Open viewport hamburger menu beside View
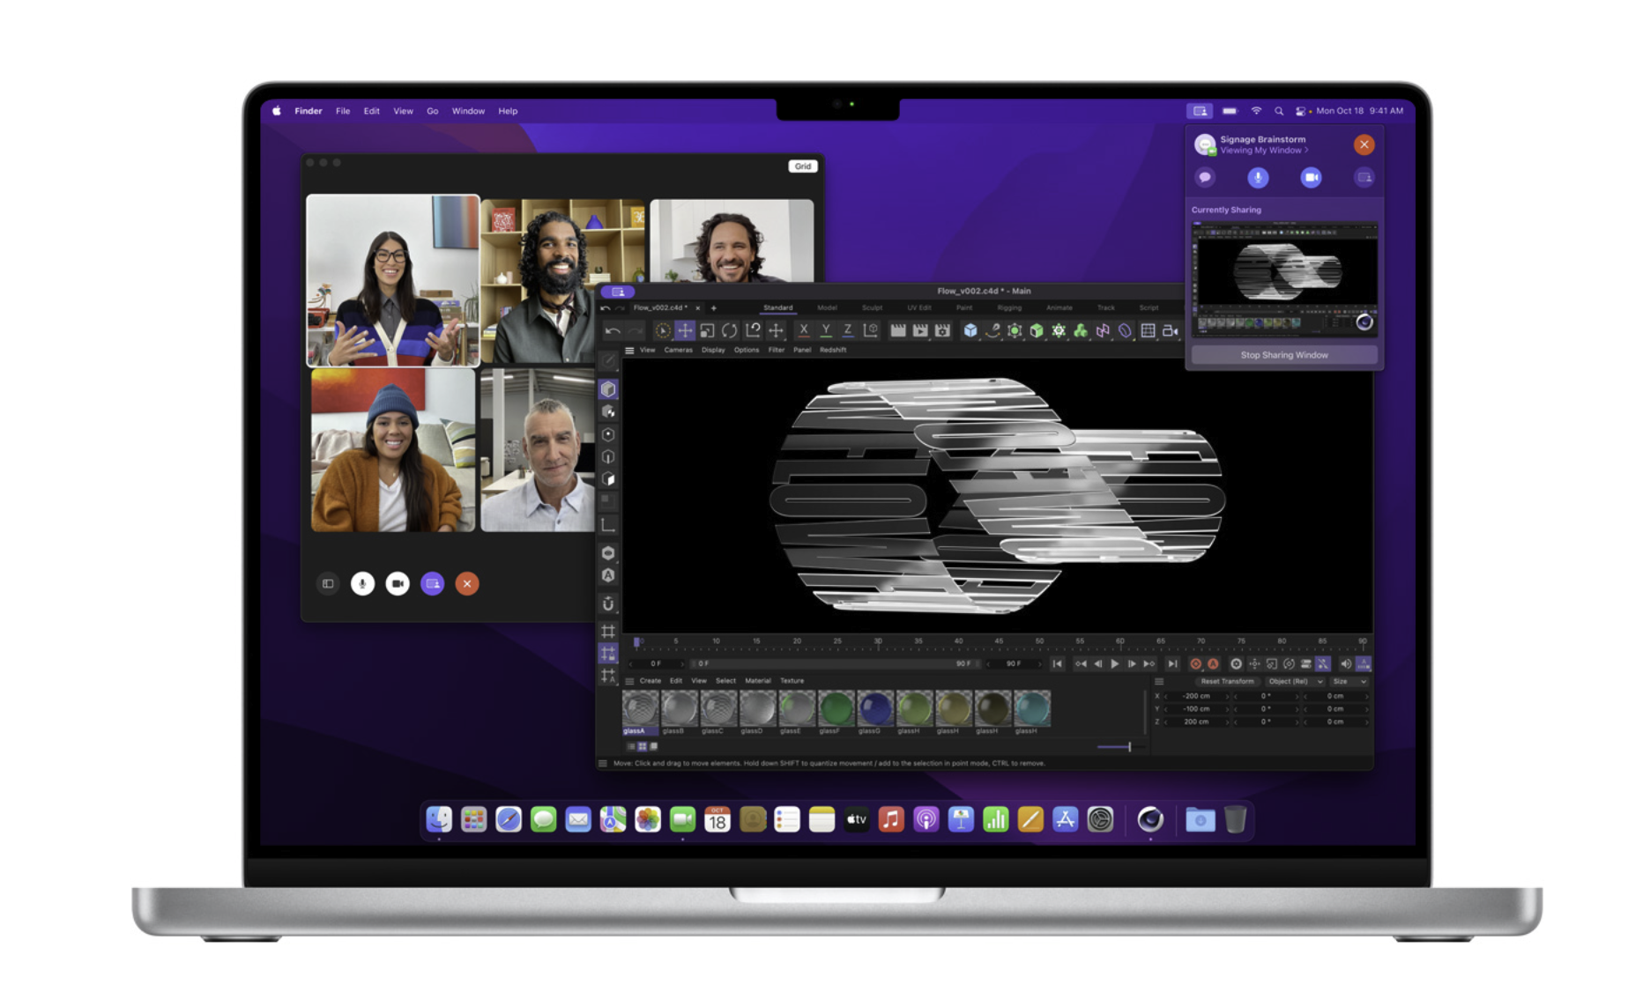 click(x=629, y=351)
